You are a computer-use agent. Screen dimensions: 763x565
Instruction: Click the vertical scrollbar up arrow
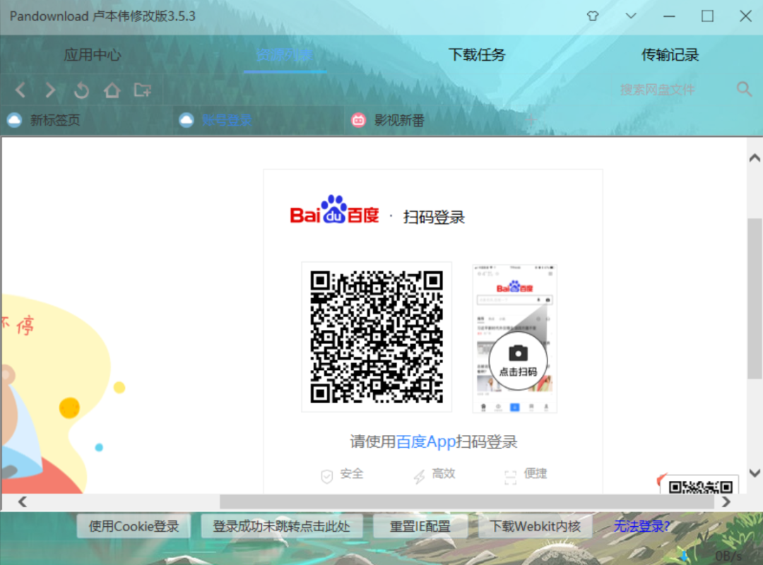coord(755,157)
